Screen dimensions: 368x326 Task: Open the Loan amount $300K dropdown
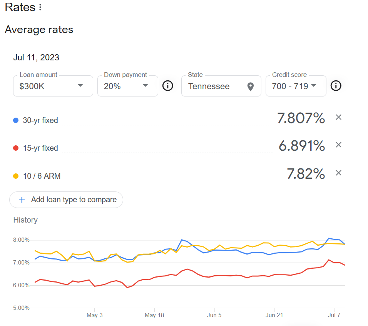point(53,86)
